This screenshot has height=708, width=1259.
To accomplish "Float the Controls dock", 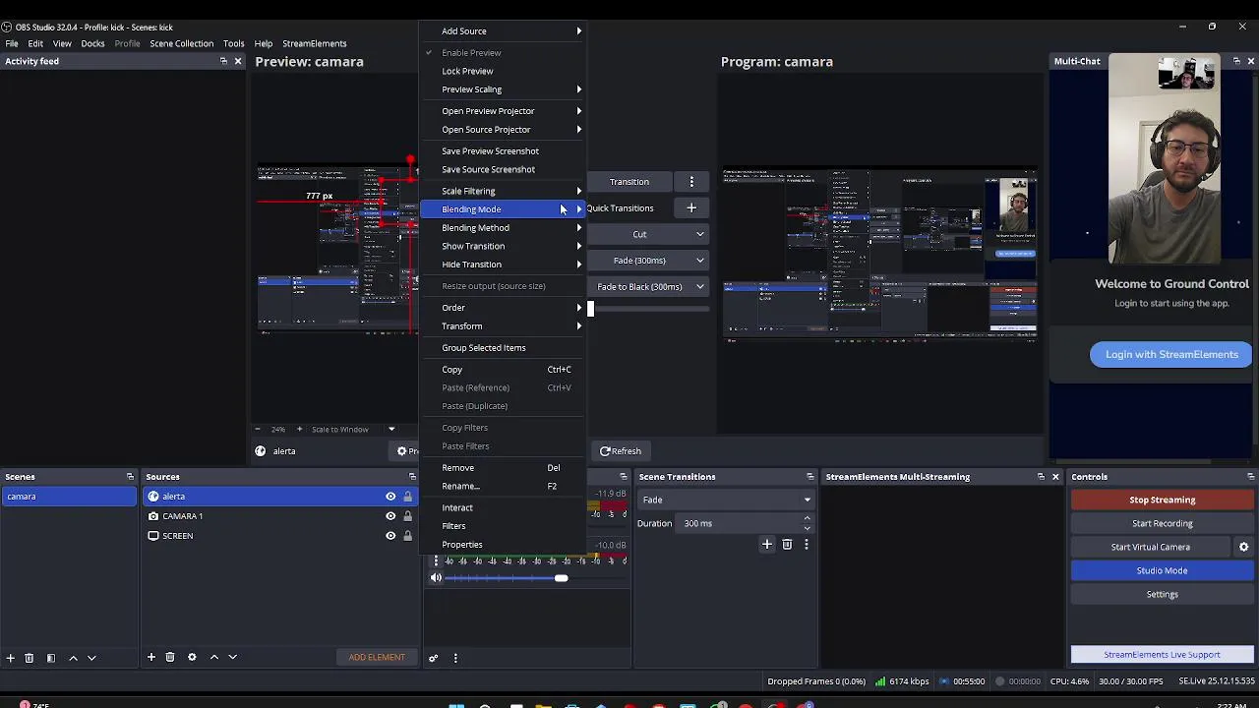I will pos(1250,477).
